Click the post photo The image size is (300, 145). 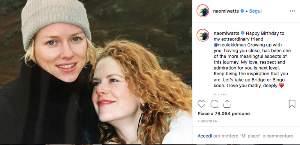(96, 72)
